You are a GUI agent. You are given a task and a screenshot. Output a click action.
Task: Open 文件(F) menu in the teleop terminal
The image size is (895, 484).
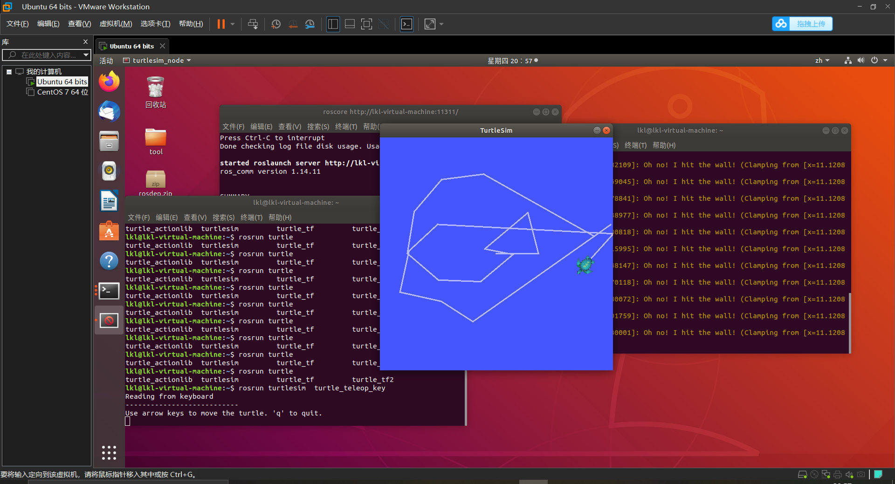pos(139,218)
